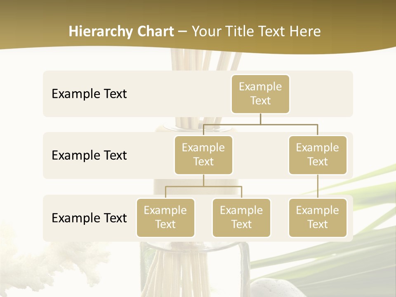The width and height of the screenshot is (396, 297).
Task: Click the bold "Hierarchy Chart" title words
Action: point(121,31)
